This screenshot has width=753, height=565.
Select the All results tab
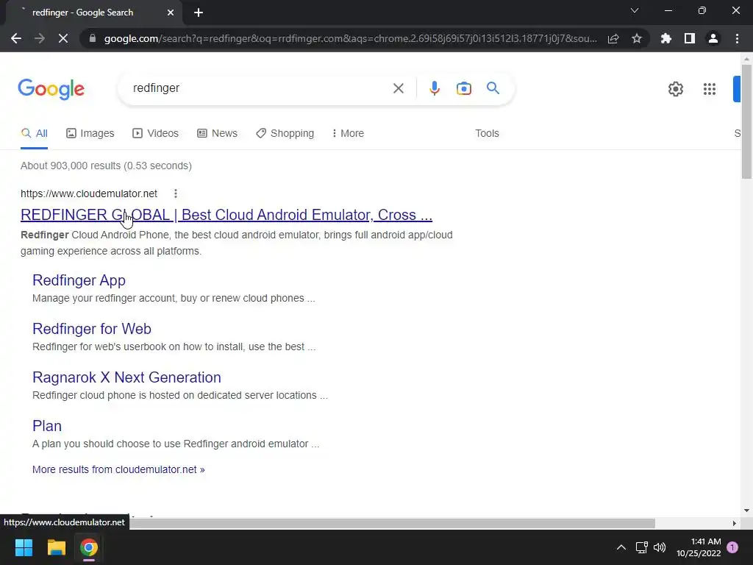tap(34, 134)
